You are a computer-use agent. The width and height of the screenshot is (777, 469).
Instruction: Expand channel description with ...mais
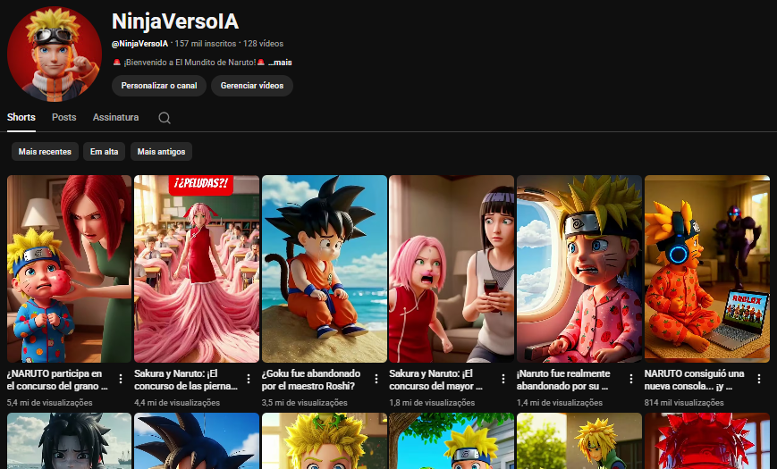(280, 63)
